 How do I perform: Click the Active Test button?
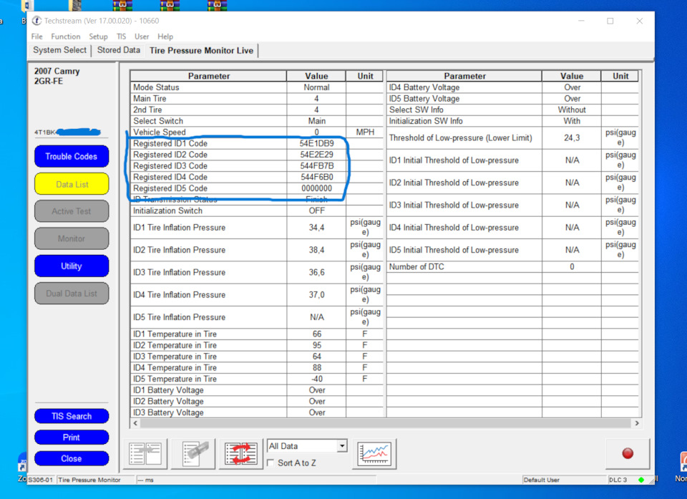click(72, 211)
